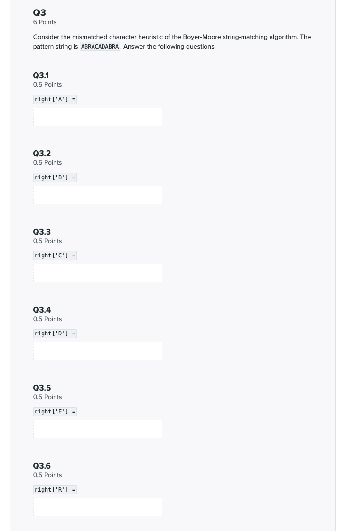Click the Q3.6 heading

tap(42, 466)
